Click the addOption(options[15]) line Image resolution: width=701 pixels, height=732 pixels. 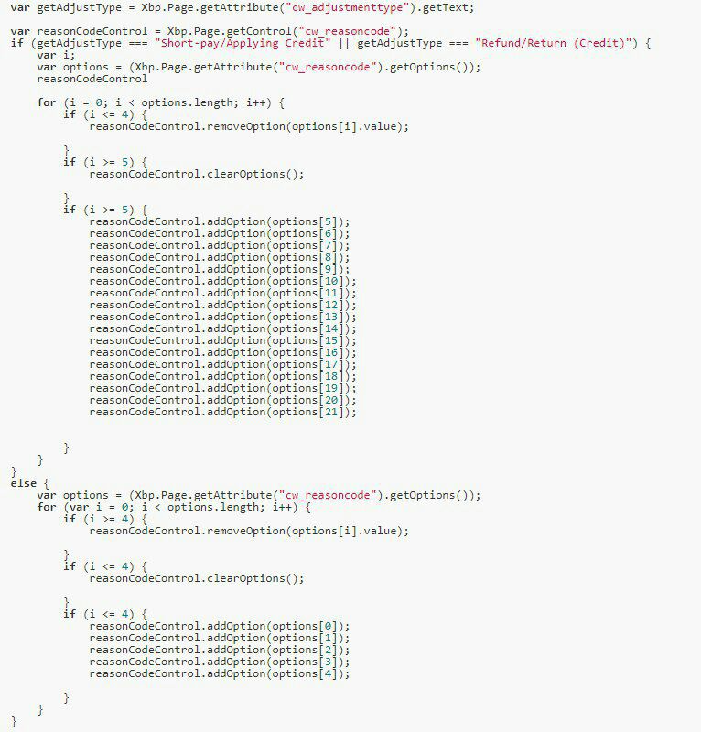[222, 340]
